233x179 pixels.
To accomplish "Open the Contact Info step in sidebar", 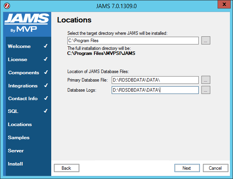I will [23, 99].
